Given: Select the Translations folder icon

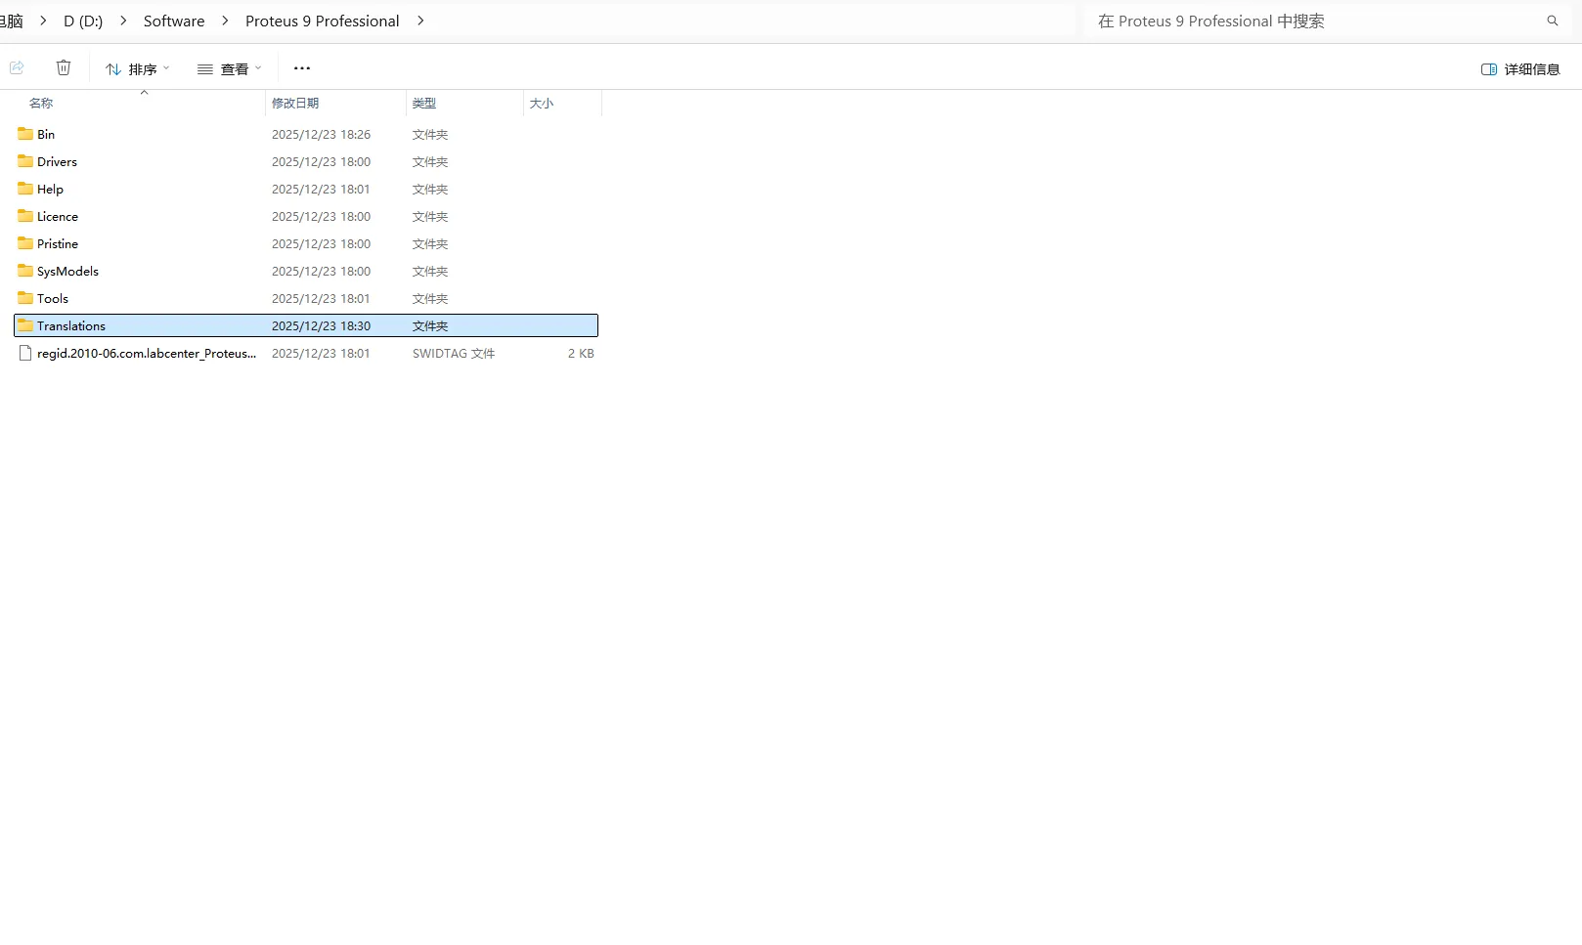Looking at the screenshot, I should (25, 325).
